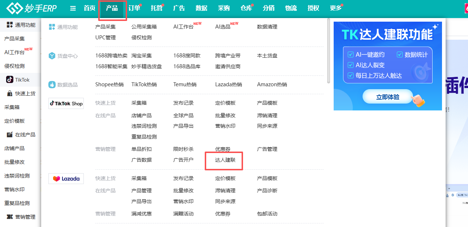Open the 订单 top menu
The width and height of the screenshot is (468, 227).
[x=134, y=8]
